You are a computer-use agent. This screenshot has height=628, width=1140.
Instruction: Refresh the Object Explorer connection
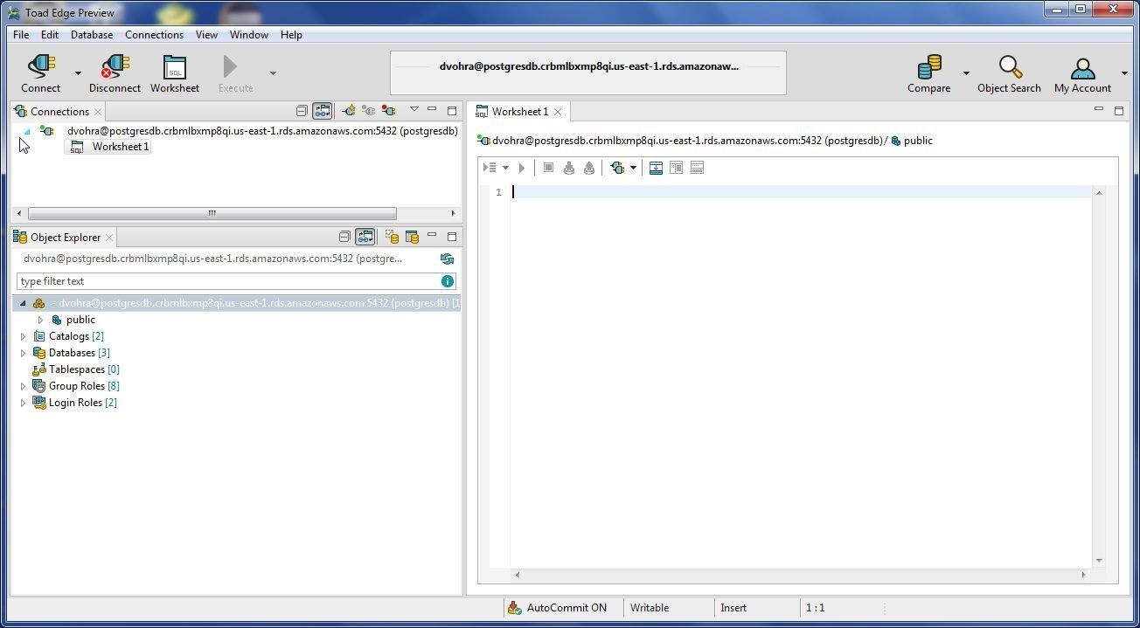click(447, 259)
